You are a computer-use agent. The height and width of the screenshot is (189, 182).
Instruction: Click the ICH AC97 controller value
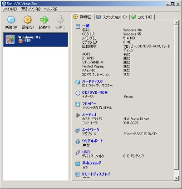(x=131, y=123)
